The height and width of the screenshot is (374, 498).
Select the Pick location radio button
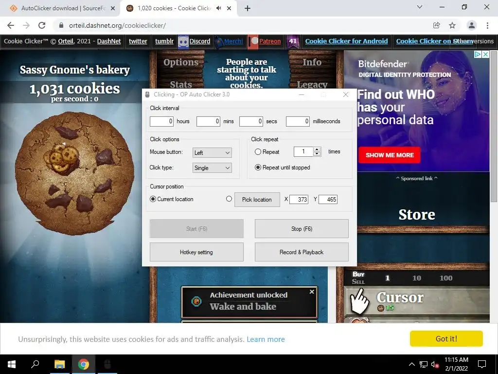[229, 199]
